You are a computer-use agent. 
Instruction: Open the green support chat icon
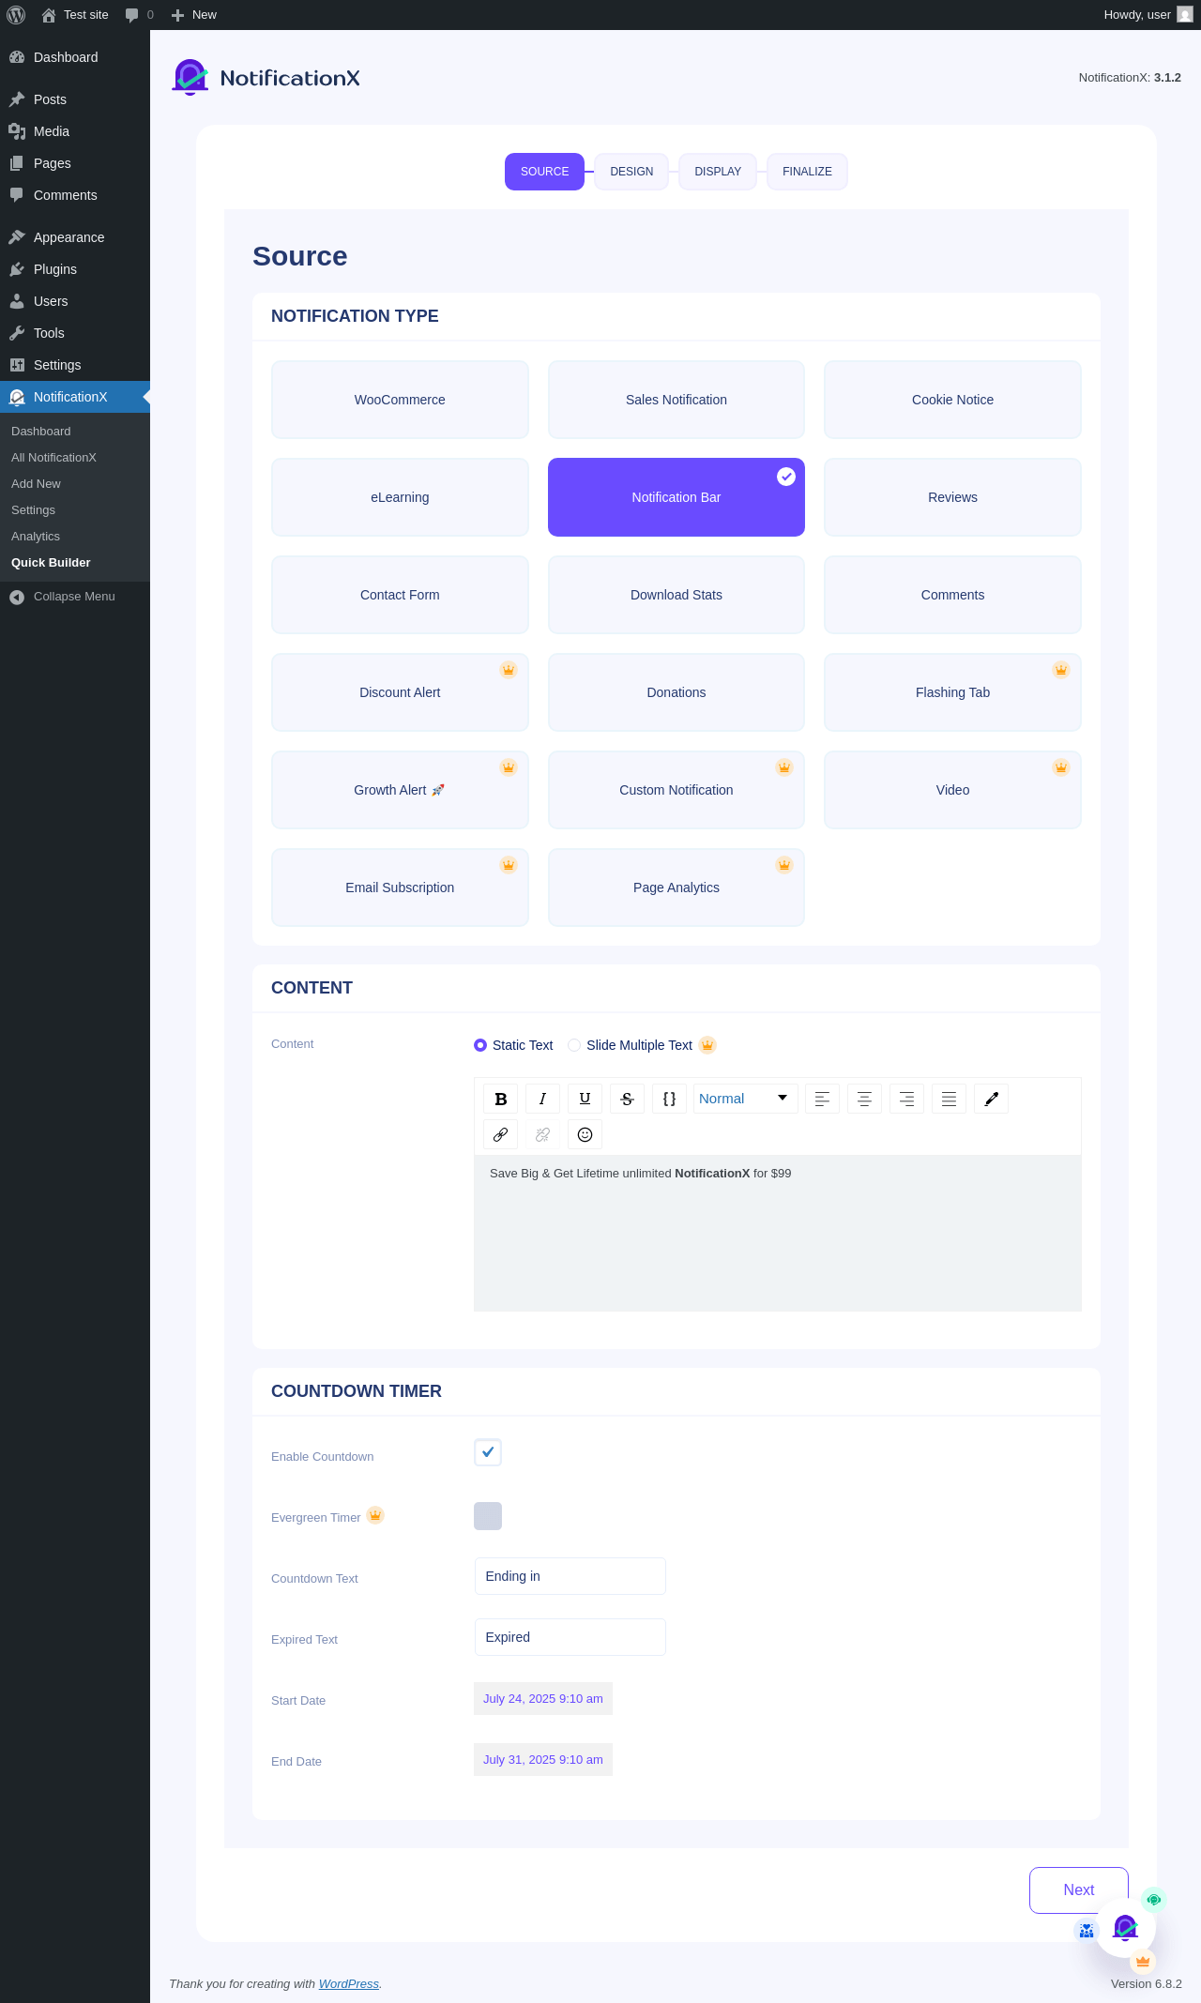tap(1154, 1900)
